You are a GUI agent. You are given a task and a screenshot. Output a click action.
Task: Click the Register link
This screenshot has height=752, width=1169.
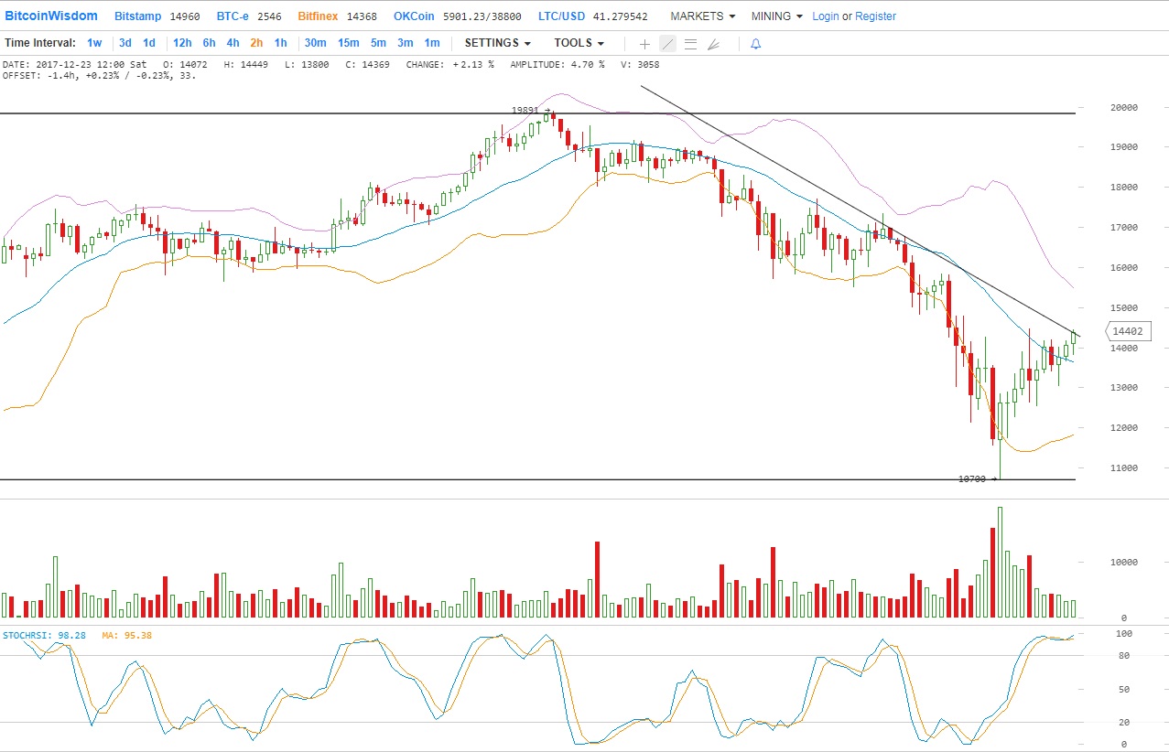(875, 16)
